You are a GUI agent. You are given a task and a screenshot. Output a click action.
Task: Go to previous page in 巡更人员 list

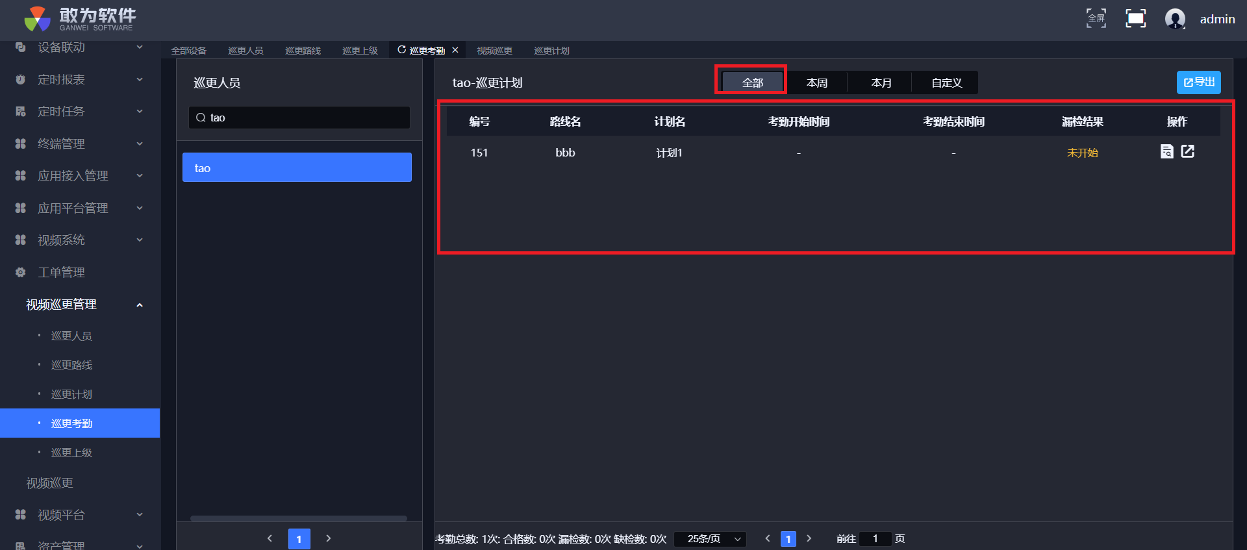(270, 538)
